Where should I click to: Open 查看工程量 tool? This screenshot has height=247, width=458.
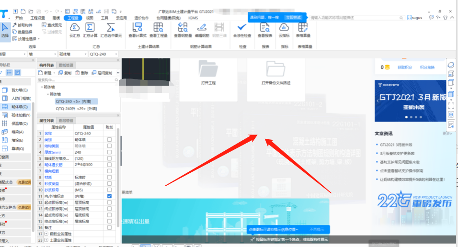[158, 30]
